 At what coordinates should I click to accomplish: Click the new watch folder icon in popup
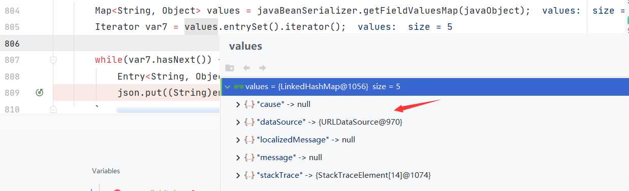(230, 68)
